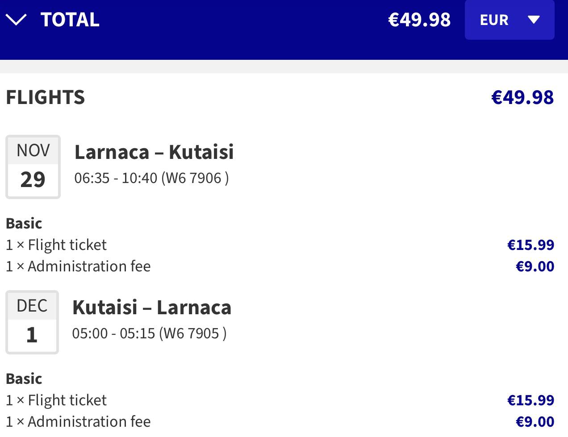Click the 06:35 - 10:40 W6 7906 flight time
Image resolution: width=568 pixels, height=437 pixels.
tap(151, 178)
